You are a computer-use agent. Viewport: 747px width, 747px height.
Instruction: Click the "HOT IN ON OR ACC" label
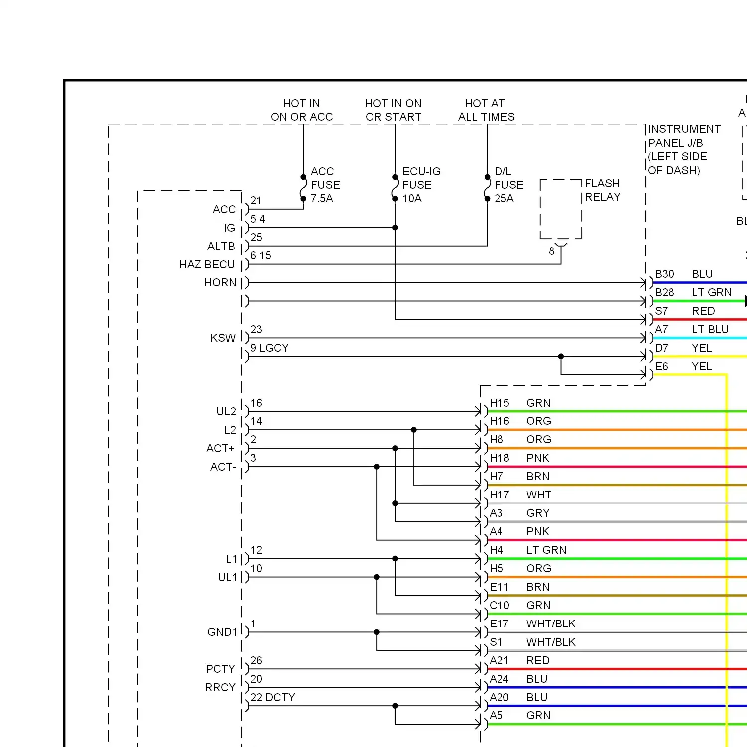302,110
